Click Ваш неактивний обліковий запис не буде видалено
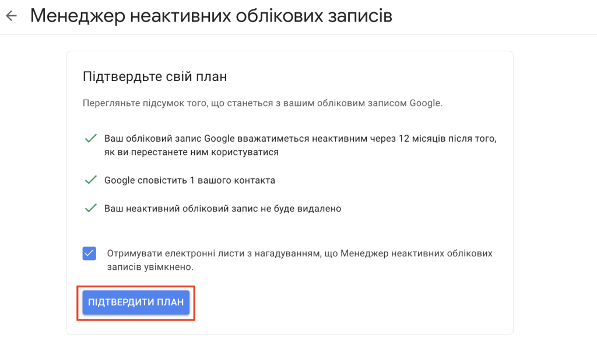597x345 pixels. [223, 209]
